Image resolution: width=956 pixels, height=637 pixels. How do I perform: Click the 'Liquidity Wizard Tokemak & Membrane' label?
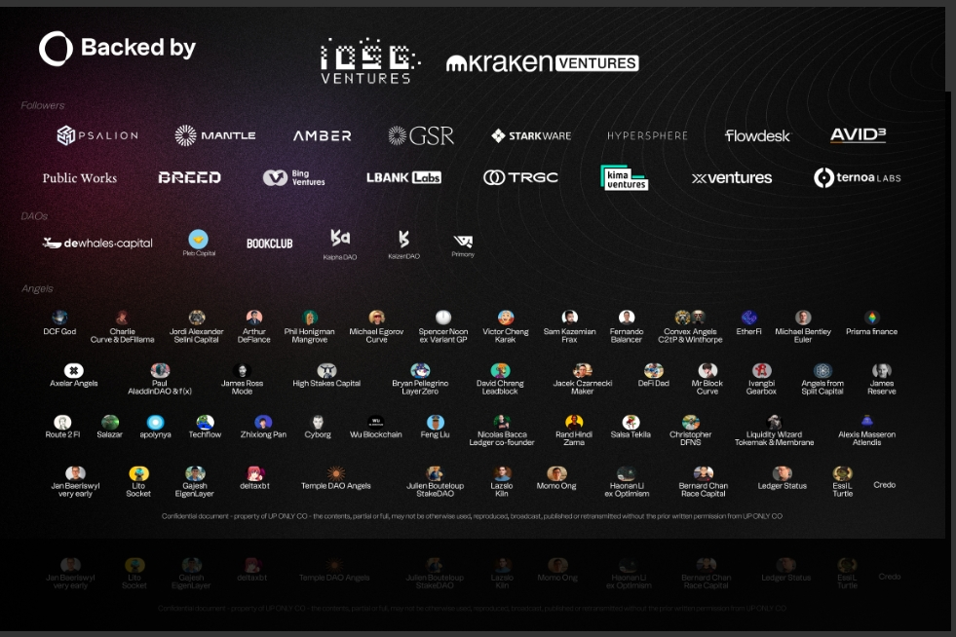tap(775, 438)
